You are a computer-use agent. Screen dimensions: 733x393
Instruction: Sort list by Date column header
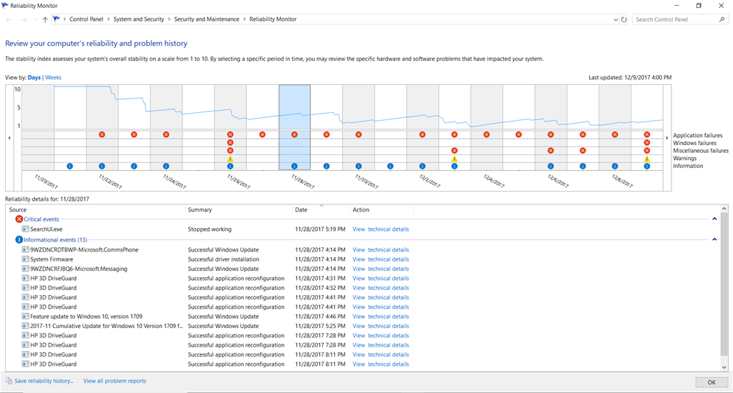[x=321, y=209]
